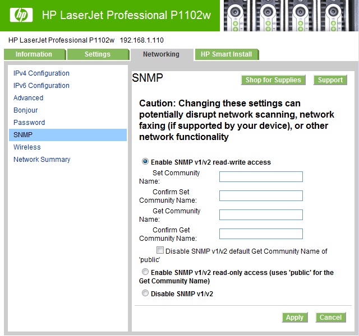Go to Advanced networking settings

pos(28,98)
